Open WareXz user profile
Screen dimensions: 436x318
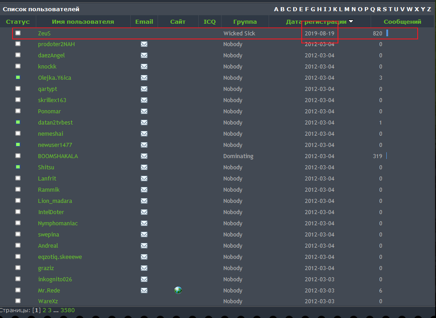click(48, 301)
